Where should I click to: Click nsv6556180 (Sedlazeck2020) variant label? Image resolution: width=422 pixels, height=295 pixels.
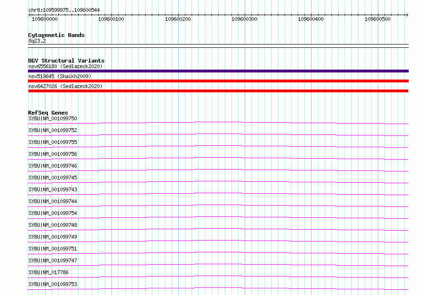tap(65, 66)
